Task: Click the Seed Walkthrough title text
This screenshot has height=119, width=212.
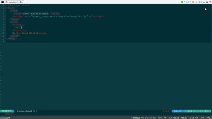Action: tap(35, 14)
